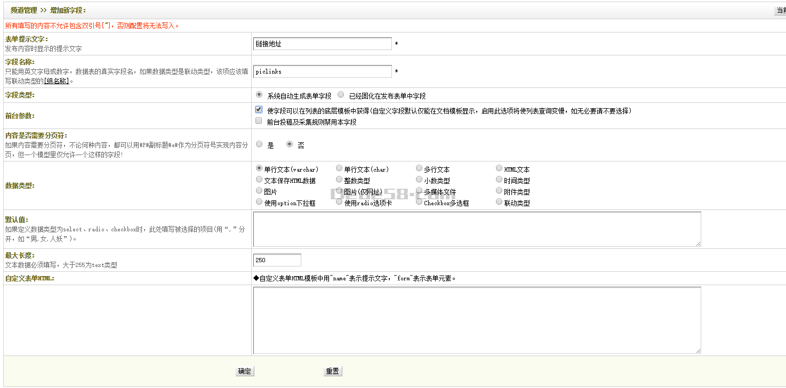Click inside the 默认值 text area
The height and width of the screenshot is (388, 786).
click(x=477, y=229)
